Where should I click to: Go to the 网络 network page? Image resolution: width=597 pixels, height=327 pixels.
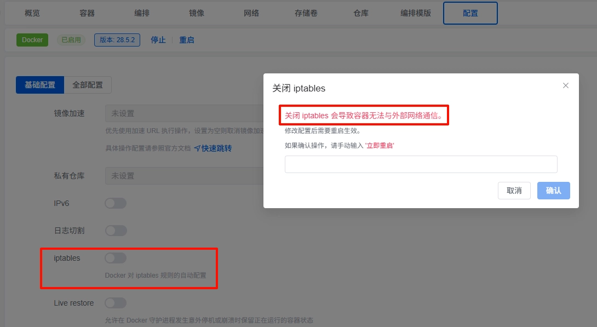pos(251,13)
